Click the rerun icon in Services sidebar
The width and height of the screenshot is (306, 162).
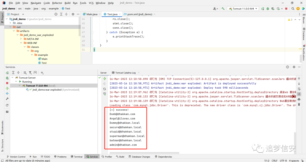click(7, 73)
